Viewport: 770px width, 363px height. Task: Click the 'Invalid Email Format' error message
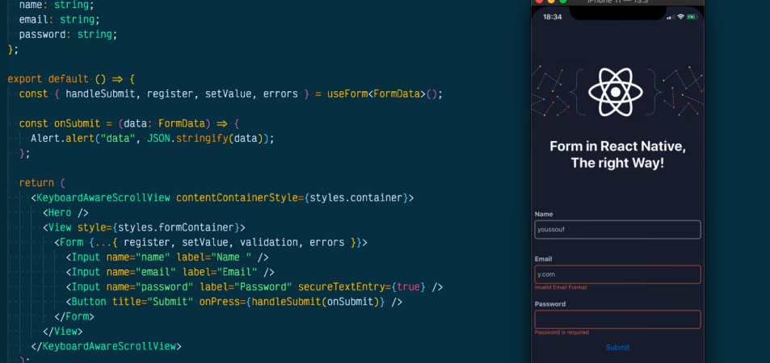(560, 287)
